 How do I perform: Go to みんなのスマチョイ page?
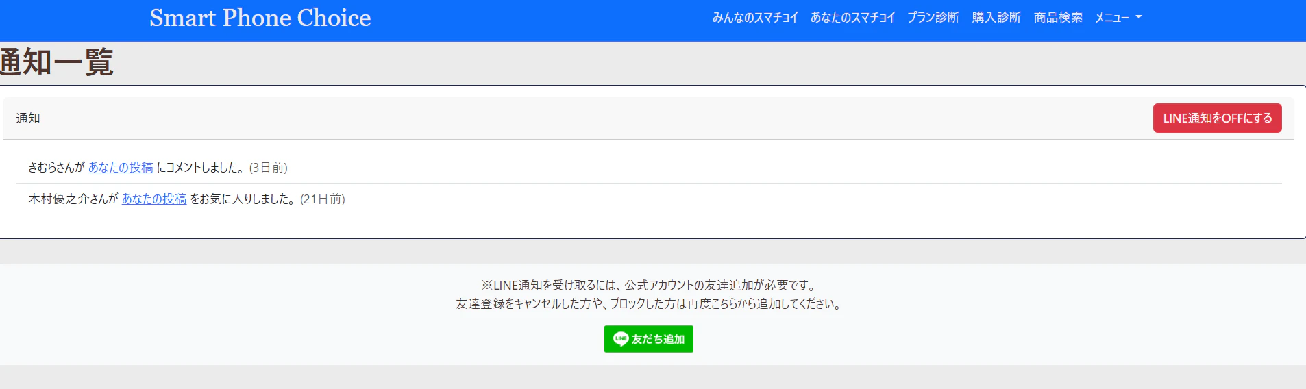tap(755, 18)
